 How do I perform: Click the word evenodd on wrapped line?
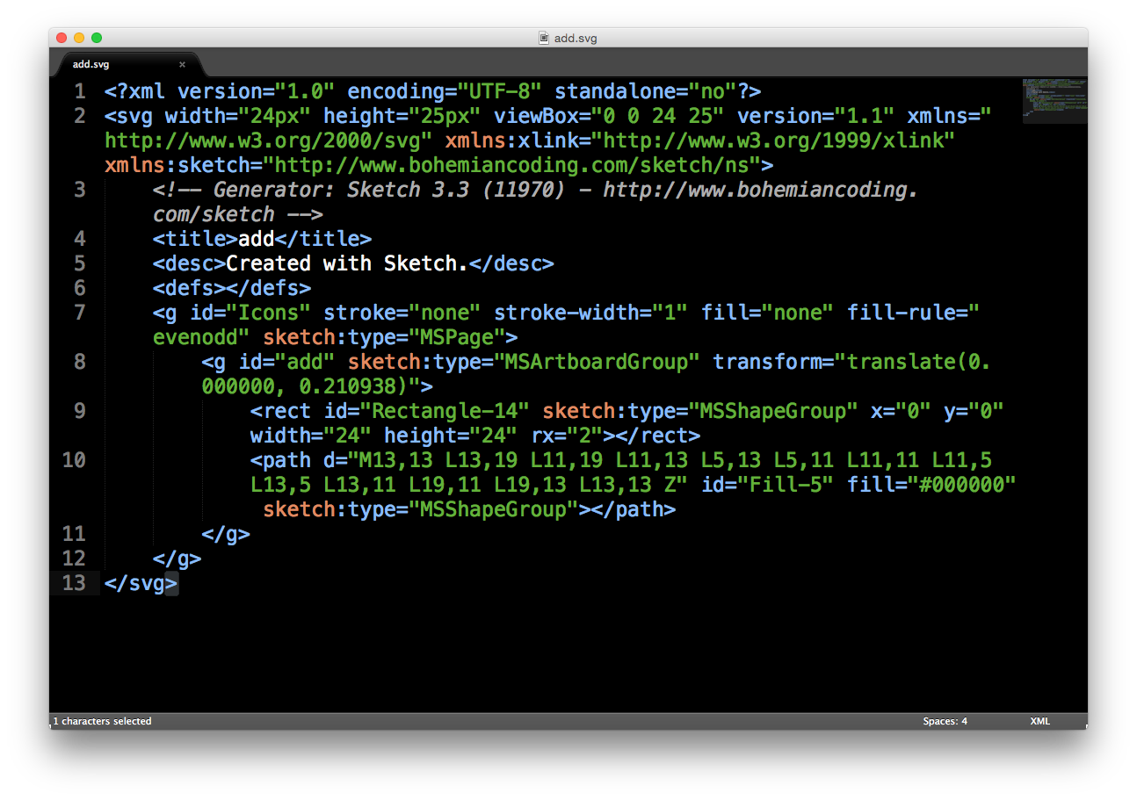196,337
